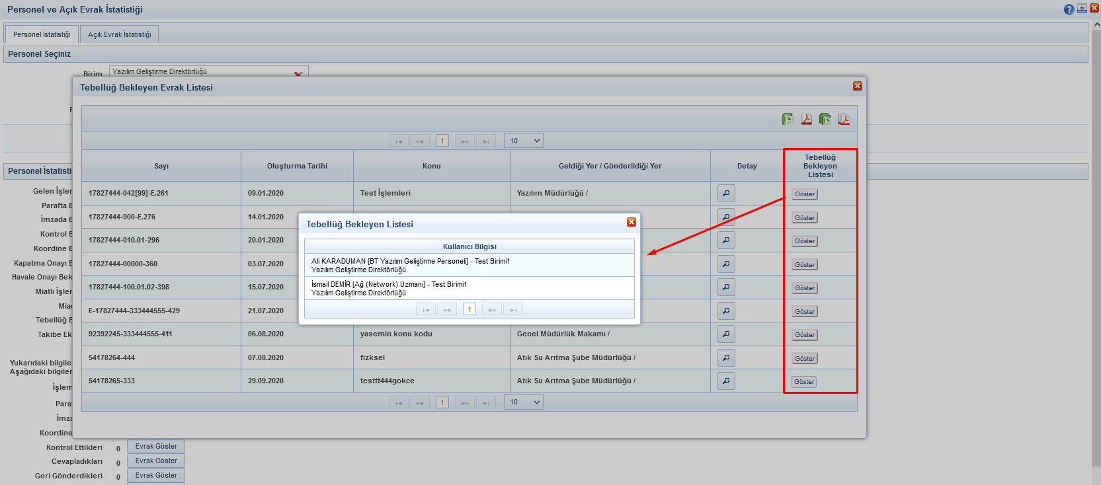1101x485 pixels.
Task: Open rows-per-page dropdown above the table
Action: [x=523, y=141]
